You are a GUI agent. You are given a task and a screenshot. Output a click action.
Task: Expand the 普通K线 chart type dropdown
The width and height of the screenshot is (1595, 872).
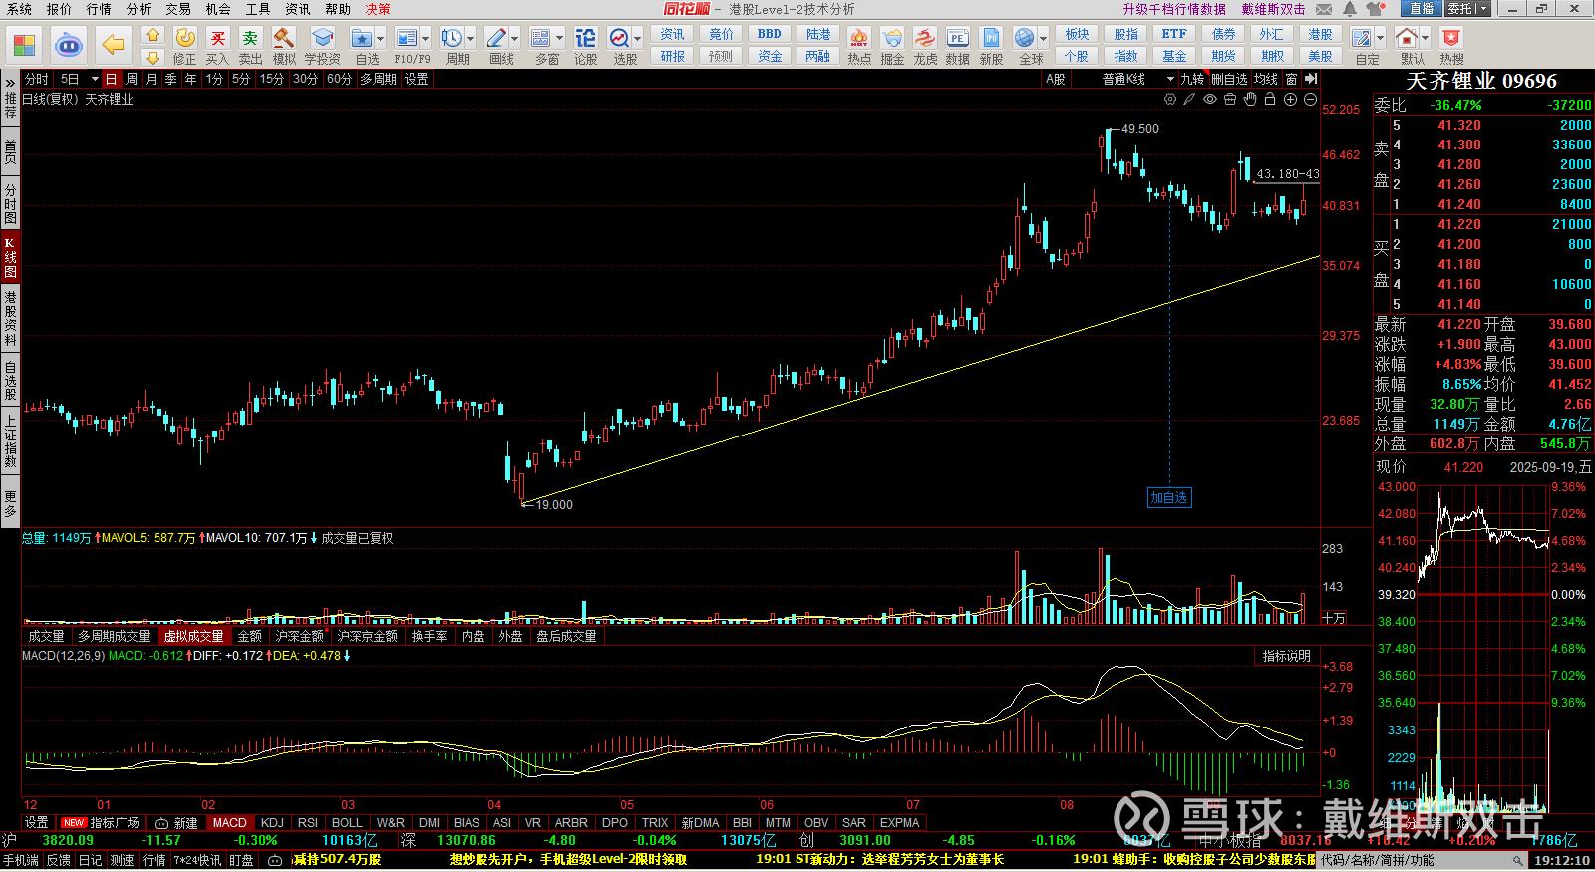(1170, 79)
